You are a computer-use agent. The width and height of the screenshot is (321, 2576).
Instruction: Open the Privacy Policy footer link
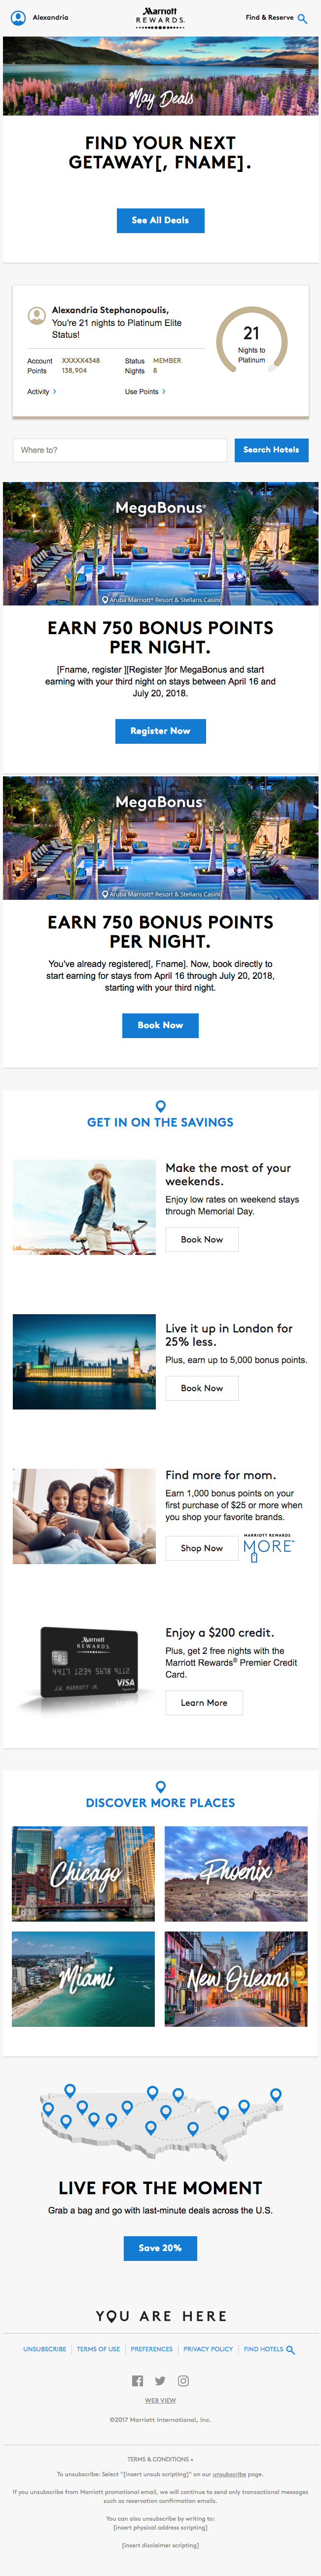(x=209, y=2349)
